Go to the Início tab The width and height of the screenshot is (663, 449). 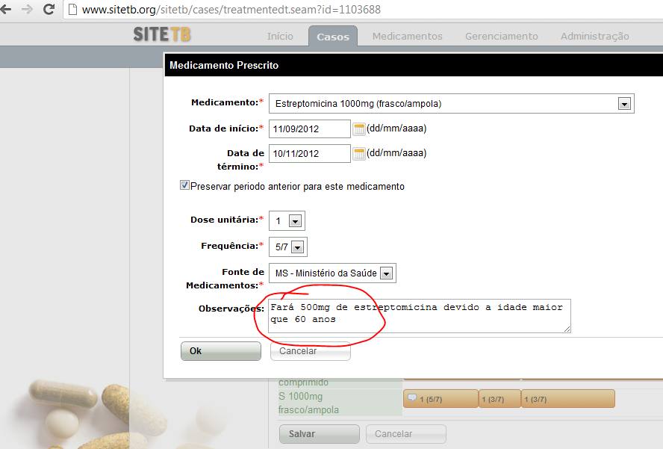pyautogui.click(x=280, y=37)
